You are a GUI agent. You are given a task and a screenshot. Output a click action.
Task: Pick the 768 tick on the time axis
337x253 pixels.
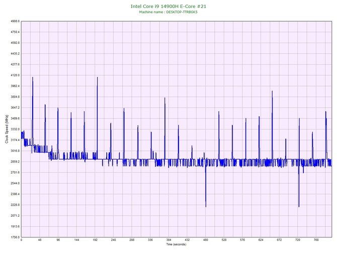pyautogui.click(x=316, y=240)
